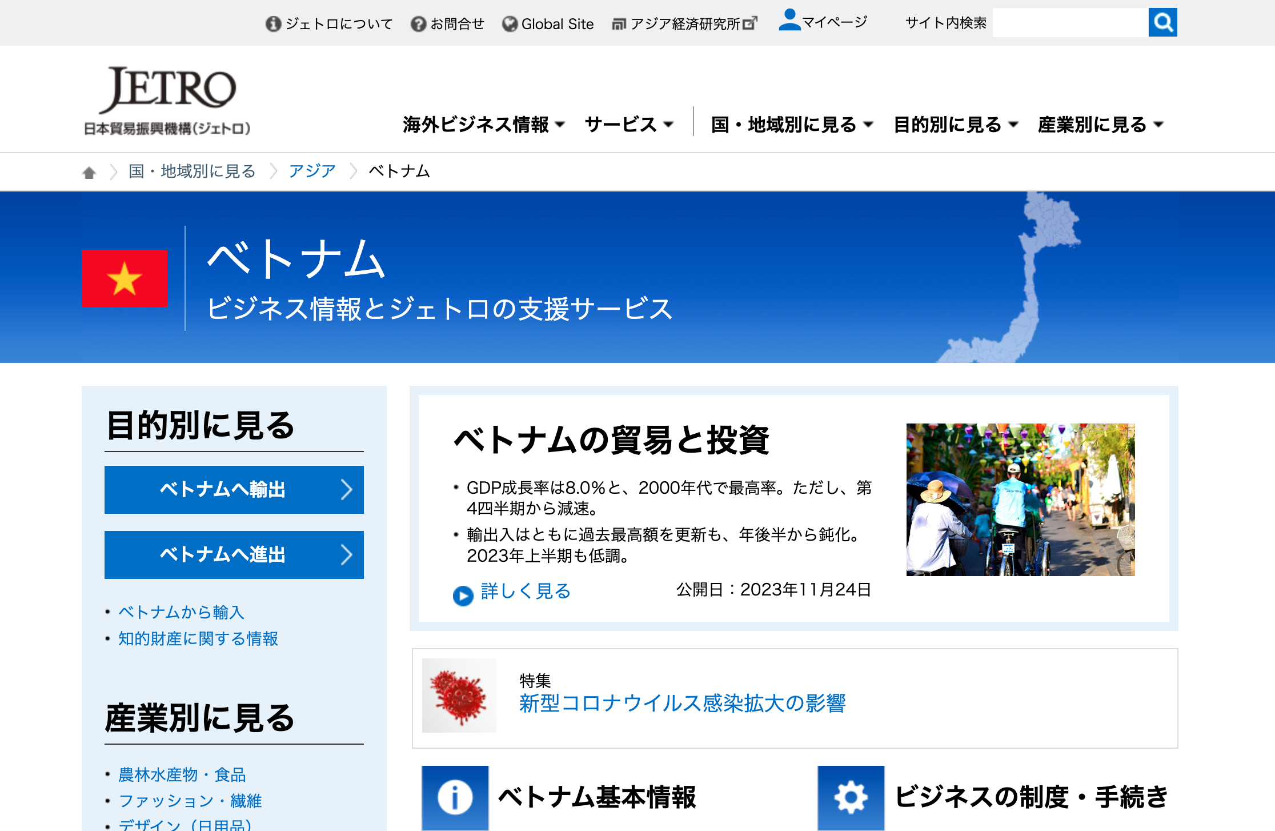This screenshot has width=1275, height=831.
Task: Click the Vietnam street photo thumbnail
Action: click(x=1020, y=499)
